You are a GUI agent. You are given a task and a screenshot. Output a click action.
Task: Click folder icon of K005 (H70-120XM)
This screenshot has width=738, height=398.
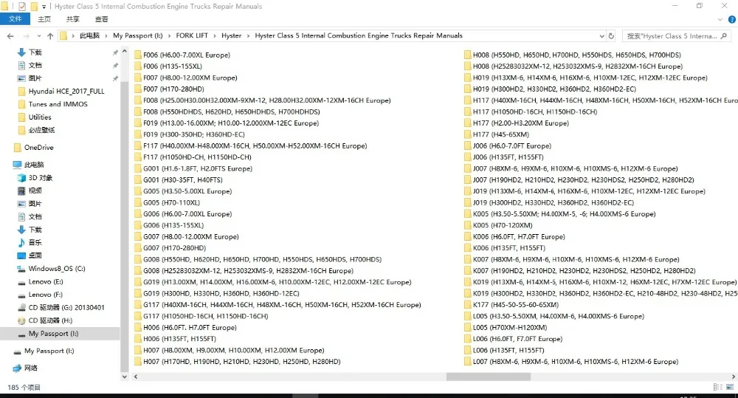[467, 225]
